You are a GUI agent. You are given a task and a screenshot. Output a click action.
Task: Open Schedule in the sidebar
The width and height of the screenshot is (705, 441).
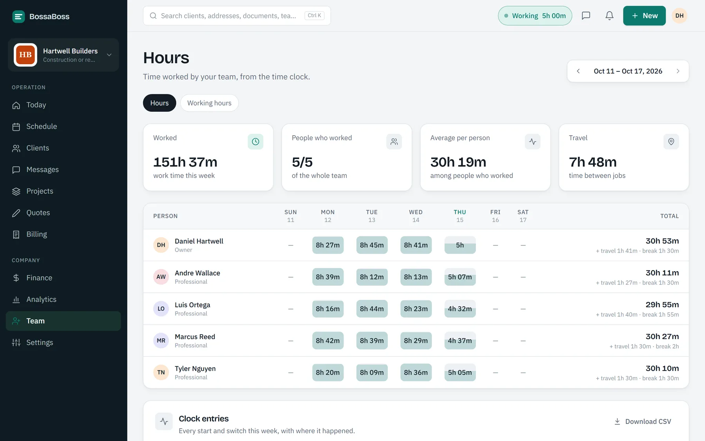(63, 127)
